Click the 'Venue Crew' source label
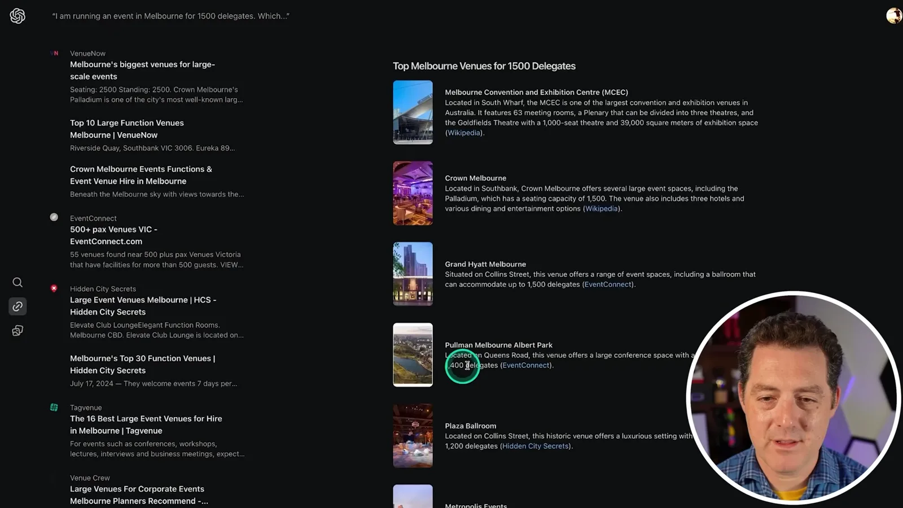 click(90, 478)
